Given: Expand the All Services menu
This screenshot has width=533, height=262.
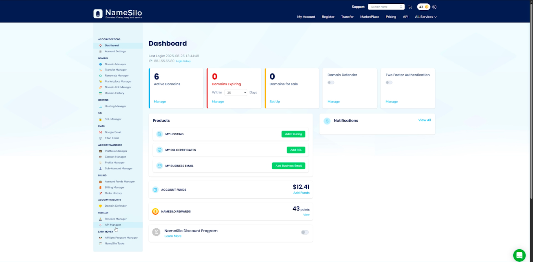Looking at the screenshot, I should (x=426, y=17).
